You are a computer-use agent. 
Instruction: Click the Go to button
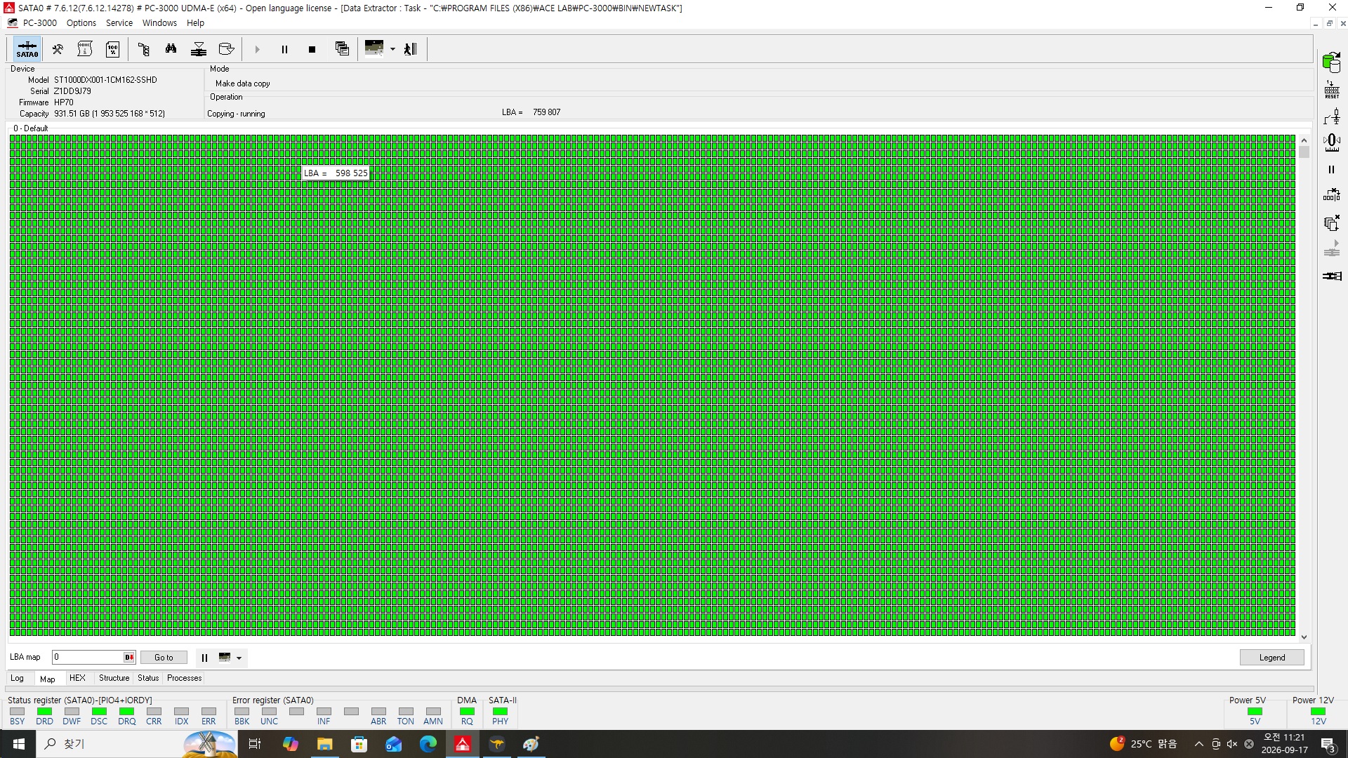tap(164, 658)
